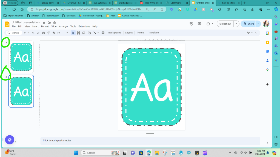This screenshot has height=157, width=280.
Task: Open Google Calendar in the side panel
Action: coord(267,33)
